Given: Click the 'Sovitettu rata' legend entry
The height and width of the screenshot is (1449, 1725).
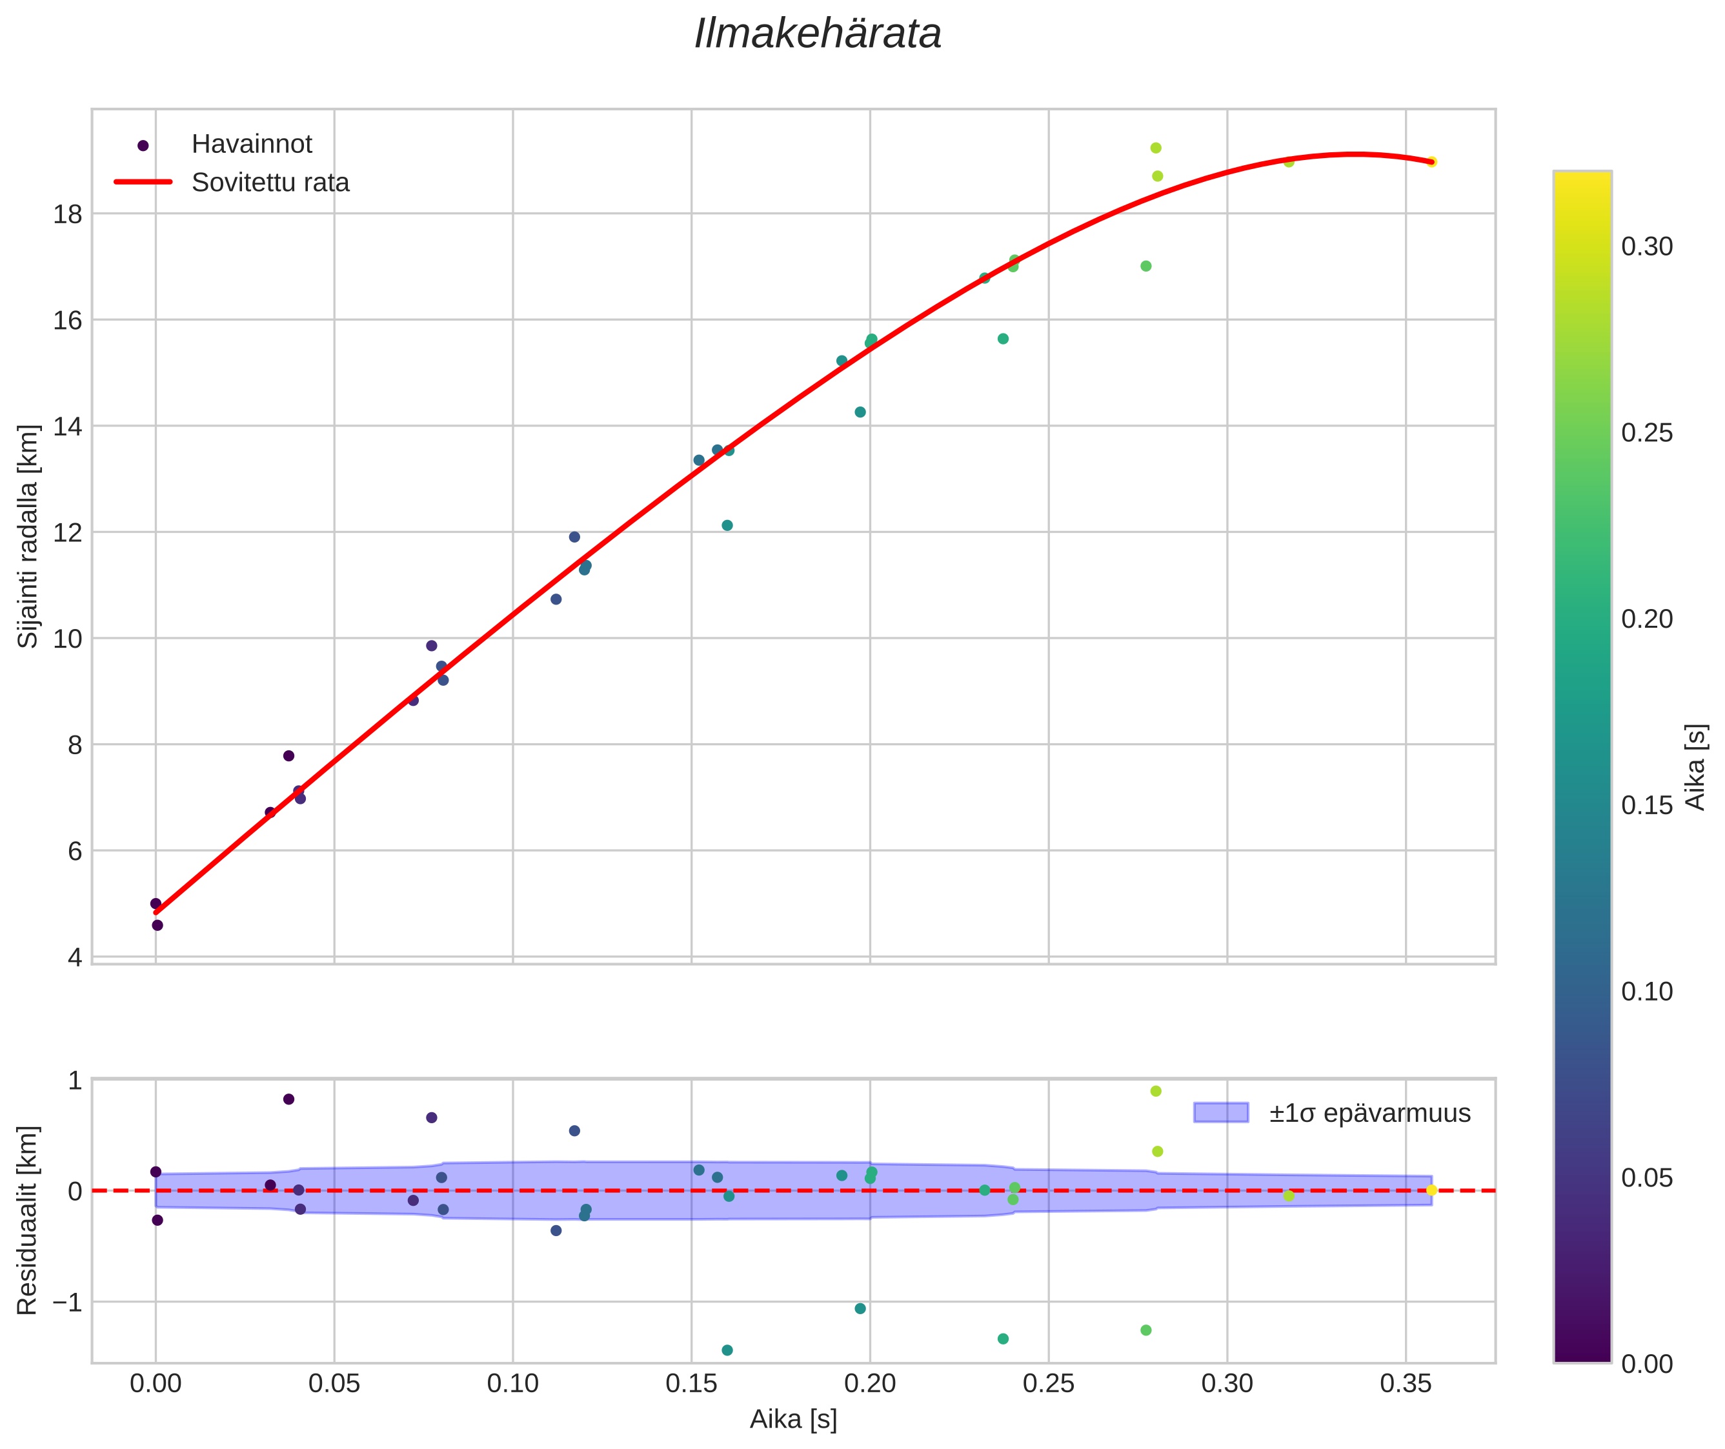Looking at the screenshot, I should [270, 183].
